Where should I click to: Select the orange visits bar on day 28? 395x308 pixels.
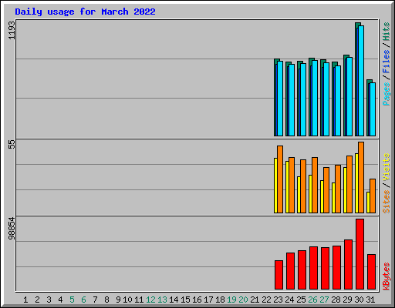338,189
